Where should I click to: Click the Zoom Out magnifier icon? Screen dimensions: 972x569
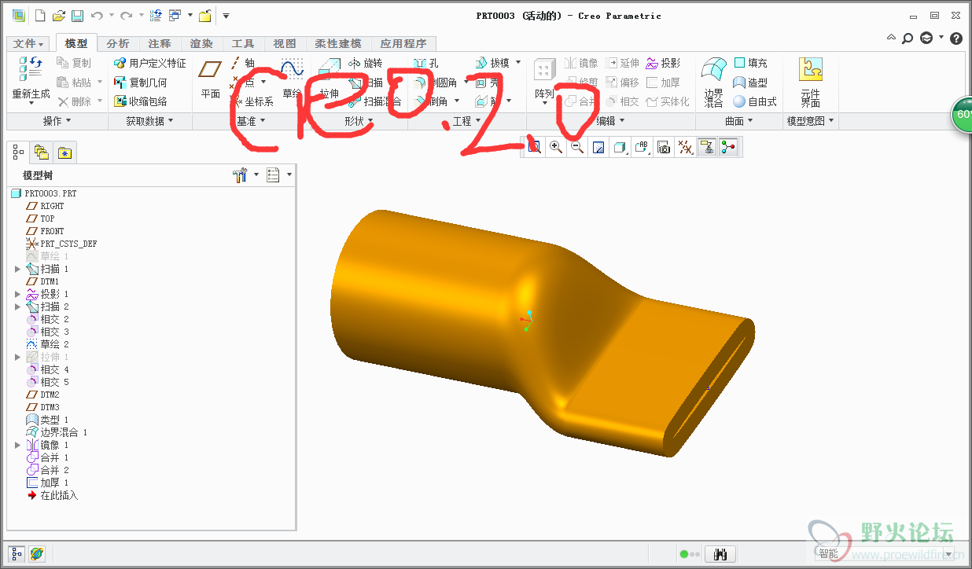tap(577, 147)
